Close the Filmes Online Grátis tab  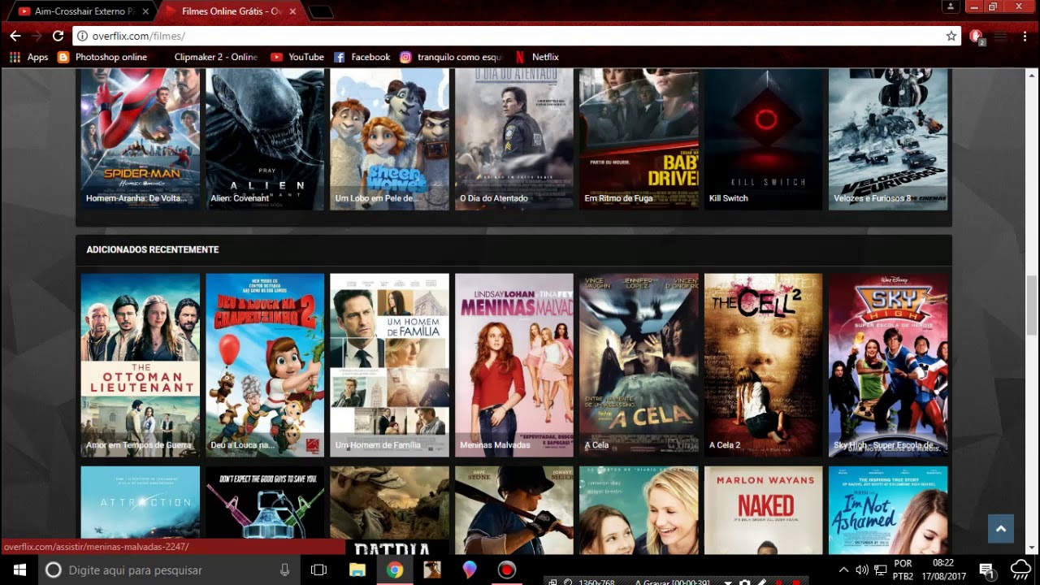point(292,11)
